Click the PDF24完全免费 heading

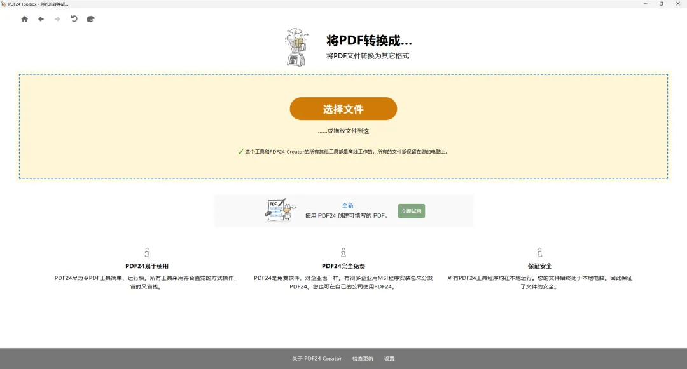click(343, 266)
